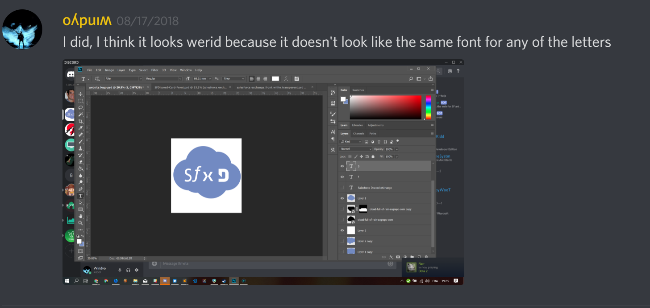Select the Hand tool
The image size is (650, 308).
point(81,216)
